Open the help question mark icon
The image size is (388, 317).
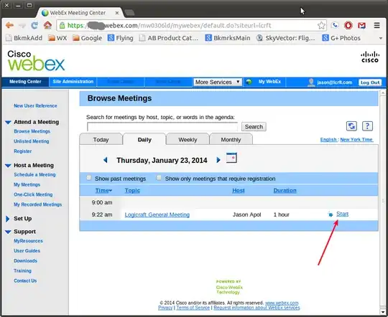367,126
